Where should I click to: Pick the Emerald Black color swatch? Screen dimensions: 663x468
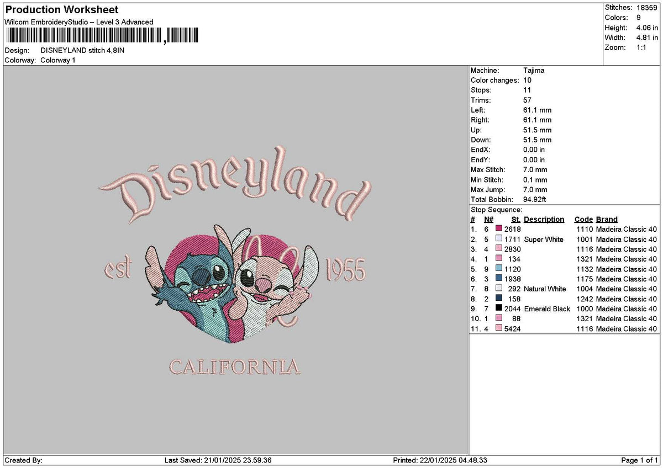point(499,309)
